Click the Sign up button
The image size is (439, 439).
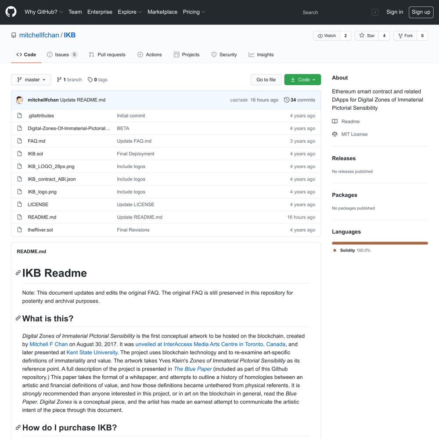pyautogui.click(x=421, y=12)
